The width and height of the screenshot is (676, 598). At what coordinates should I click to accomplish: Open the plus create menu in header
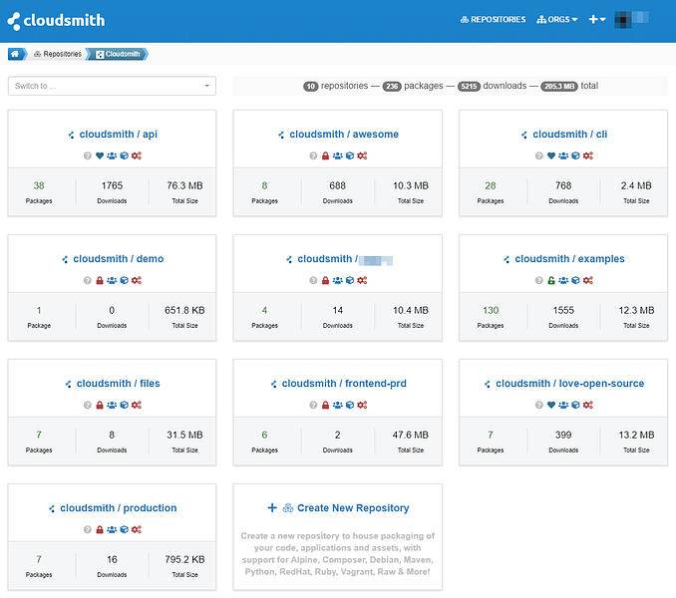(597, 19)
